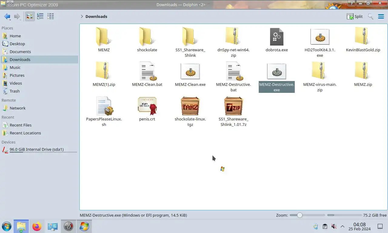Click the Windows flag taskbar icon
Screen dimensions: 388x233
pyautogui.click(x=84, y=226)
